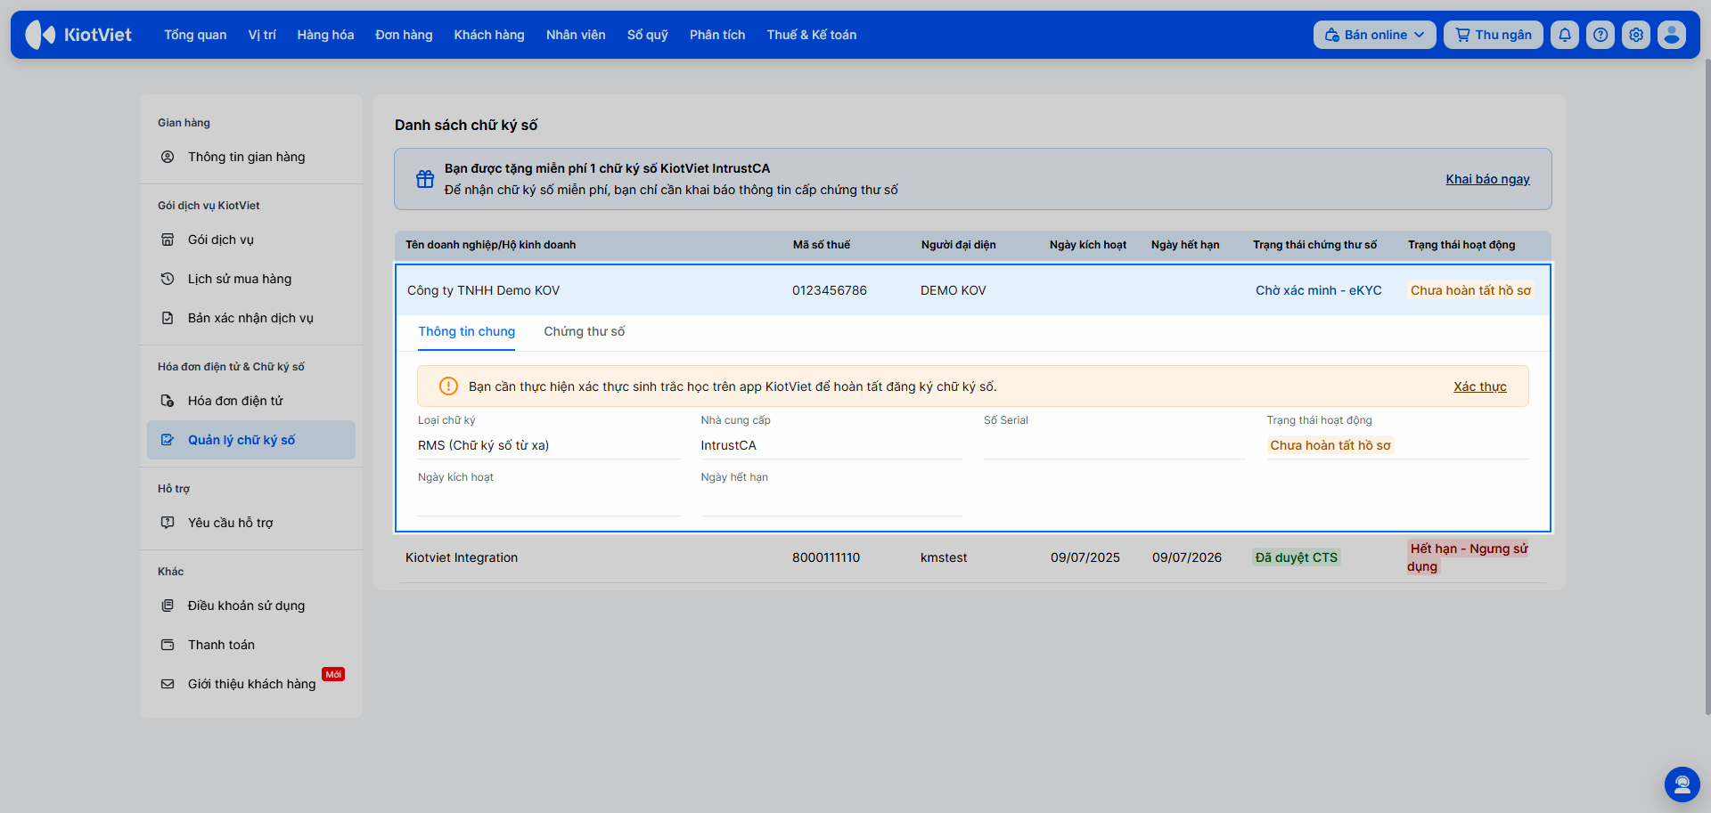Viewport: 1711px width, 813px height.
Task: Click the Bản xác nhận dịch vụ document icon
Action: (168, 318)
